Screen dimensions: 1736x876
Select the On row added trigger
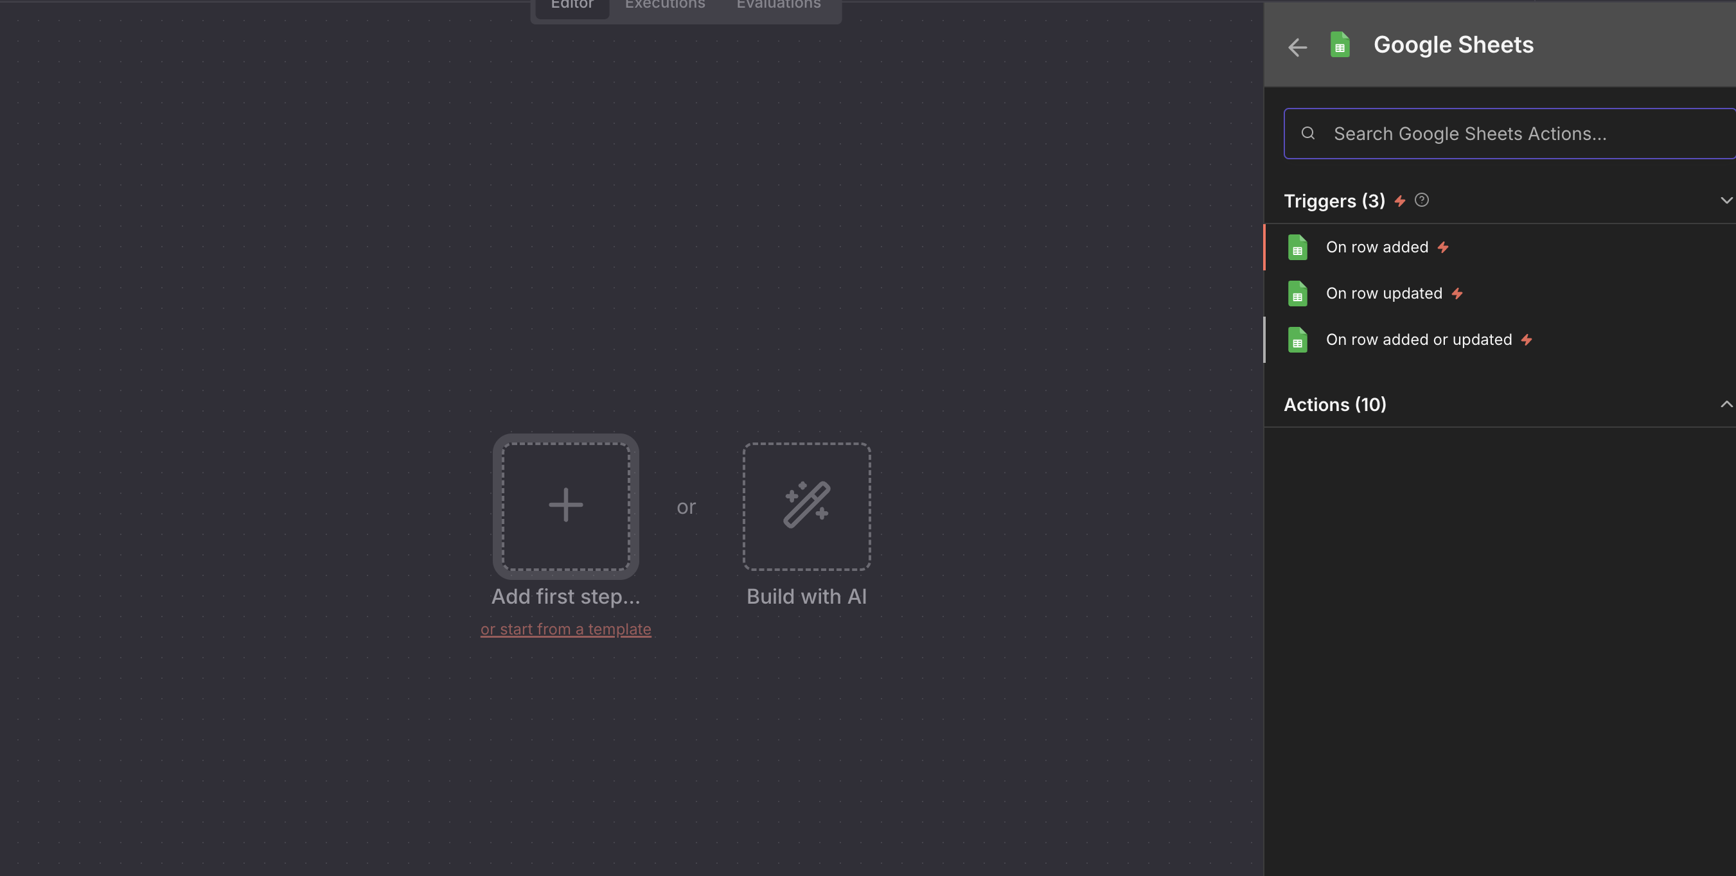pyautogui.click(x=1377, y=247)
